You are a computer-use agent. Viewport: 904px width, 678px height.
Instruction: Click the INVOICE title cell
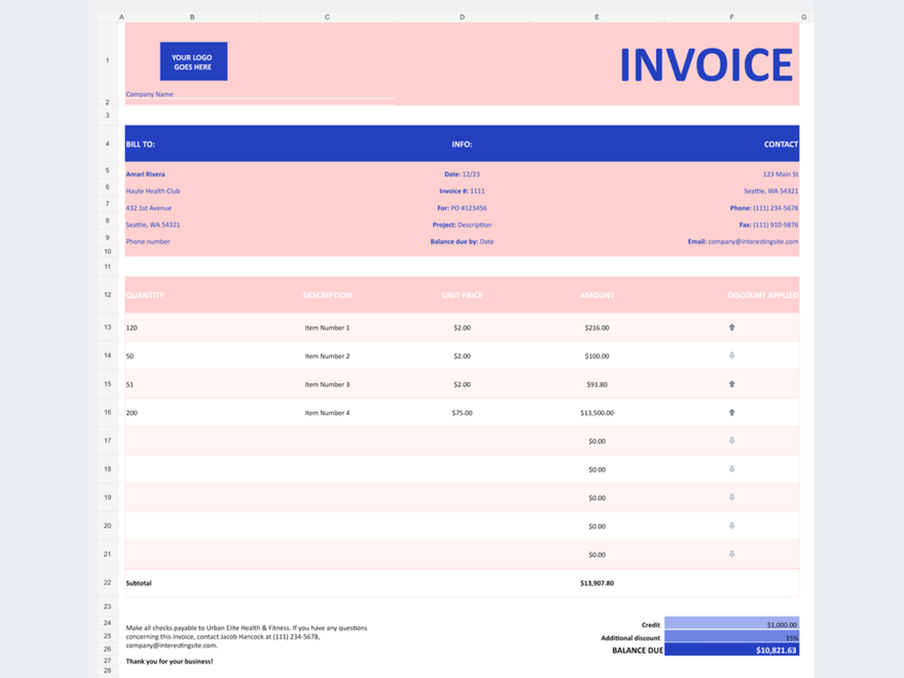[706, 64]
